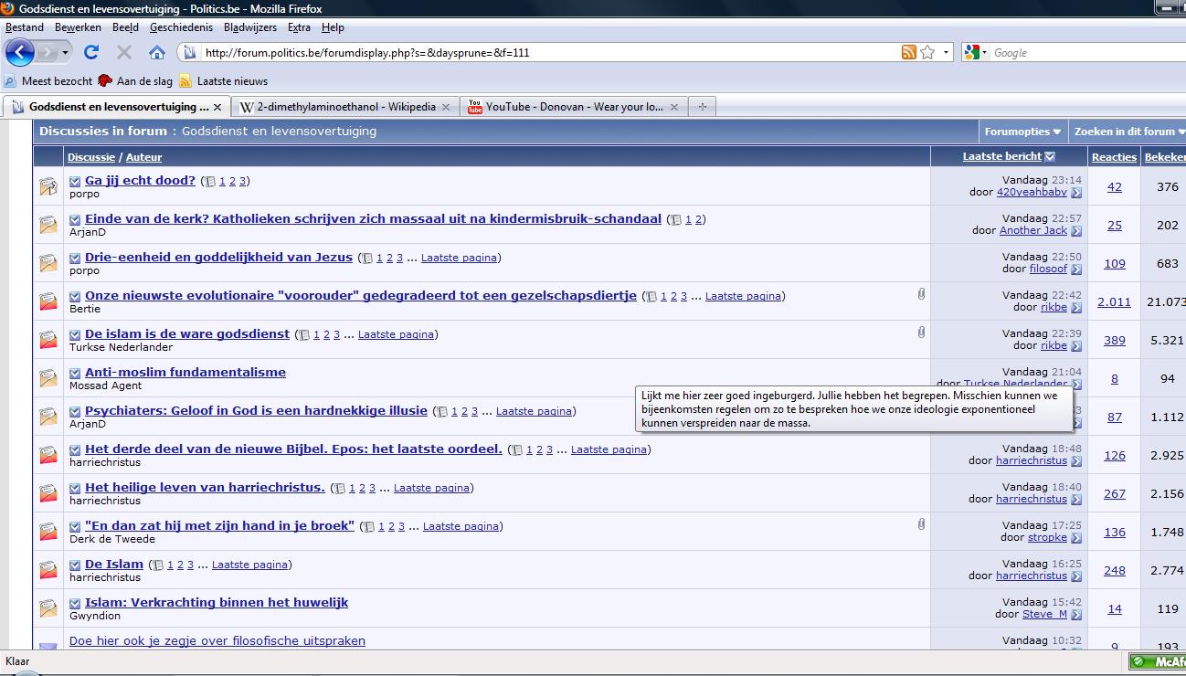Toggle the icon before 'Ga jij echt dood?'
This screenshot has width=1186, height=676.
point(75,181)
